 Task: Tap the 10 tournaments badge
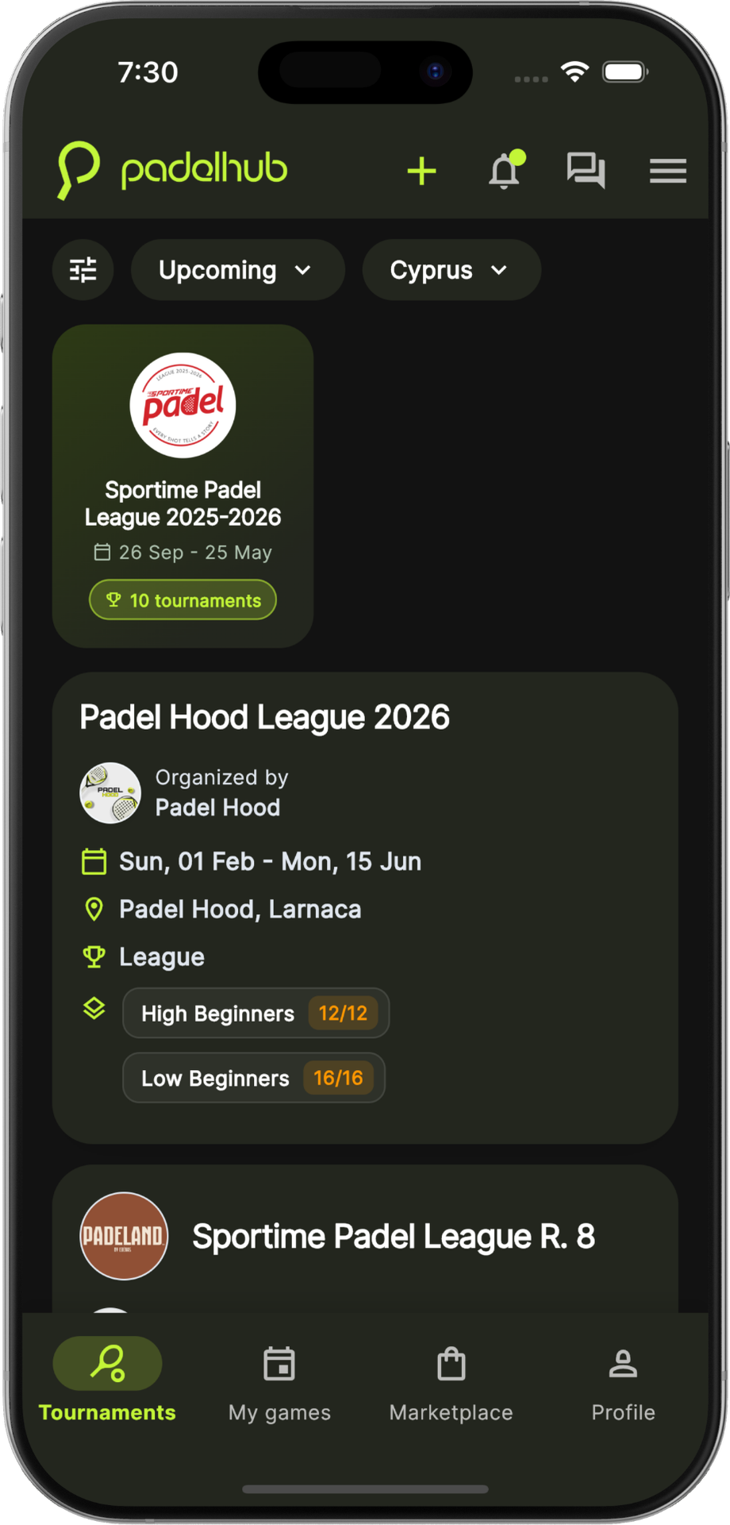click(x=182, y=600)
